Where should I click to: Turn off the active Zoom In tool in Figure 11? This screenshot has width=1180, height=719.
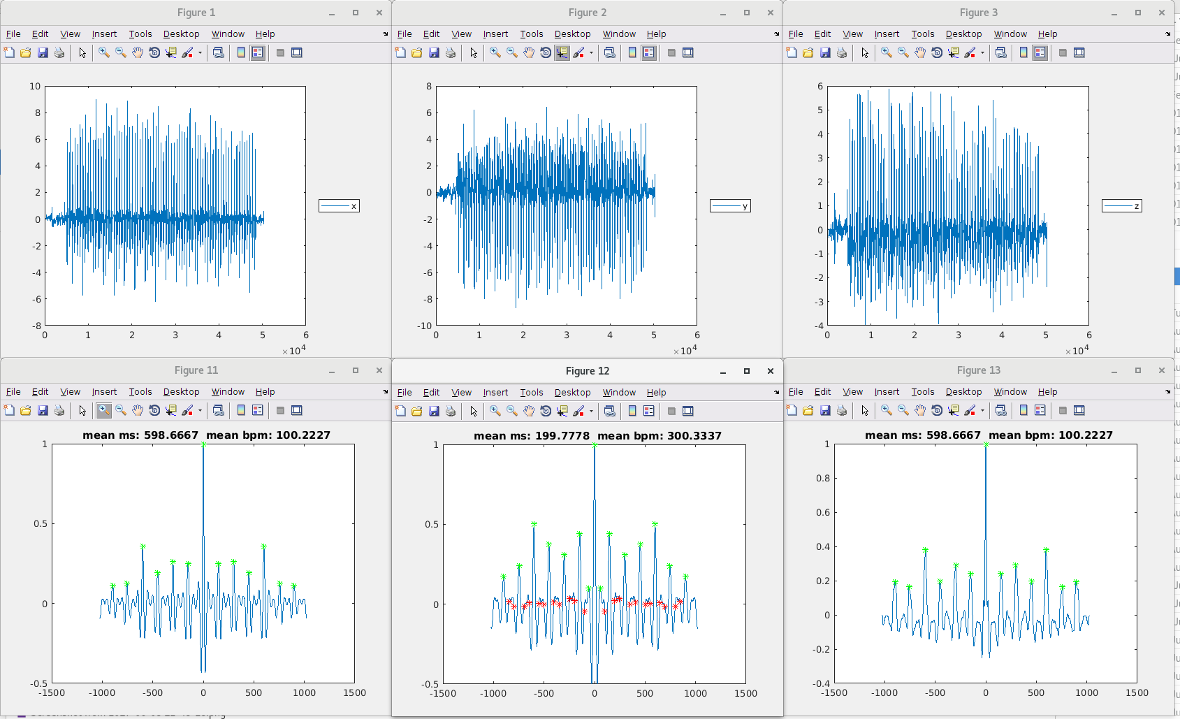(104, 410)
